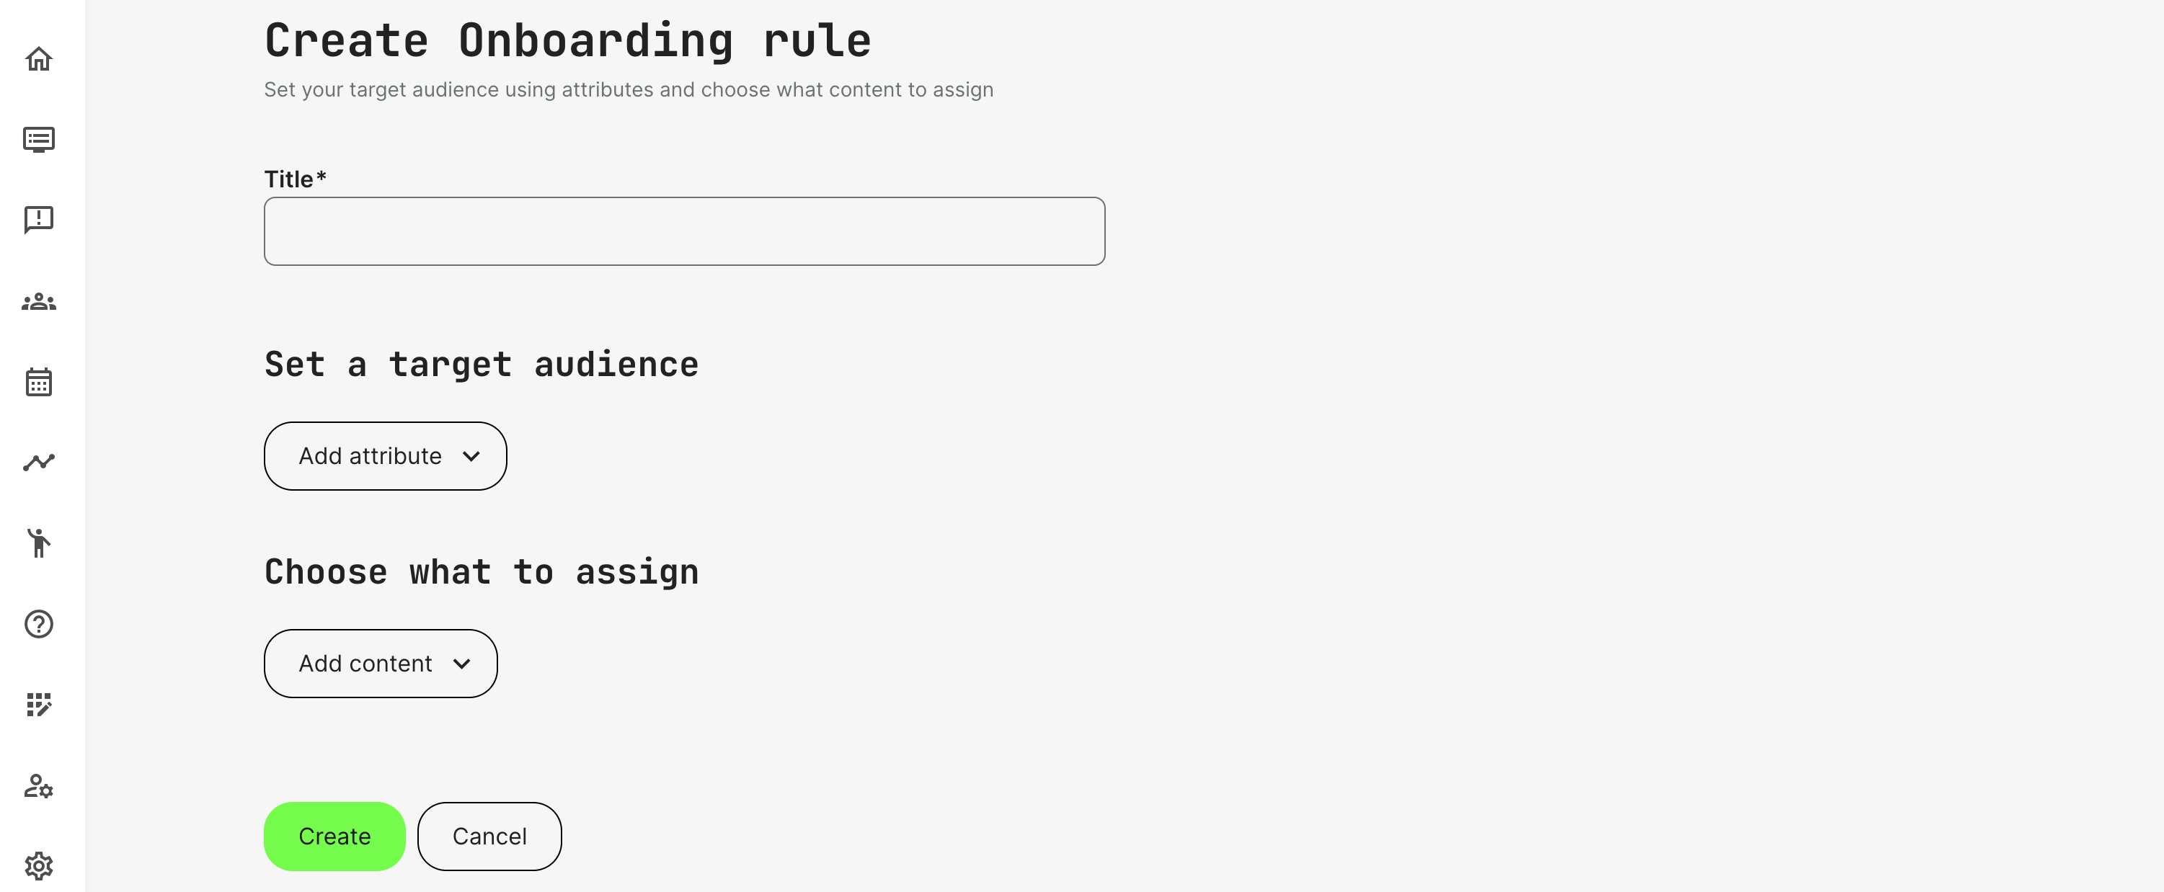
Task: Open the user management gear icon
Action: click(39, 786)
